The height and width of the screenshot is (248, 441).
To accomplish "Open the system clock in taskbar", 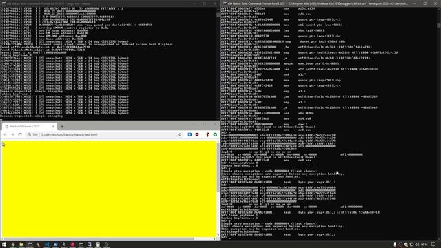I will tap(424, 245).
